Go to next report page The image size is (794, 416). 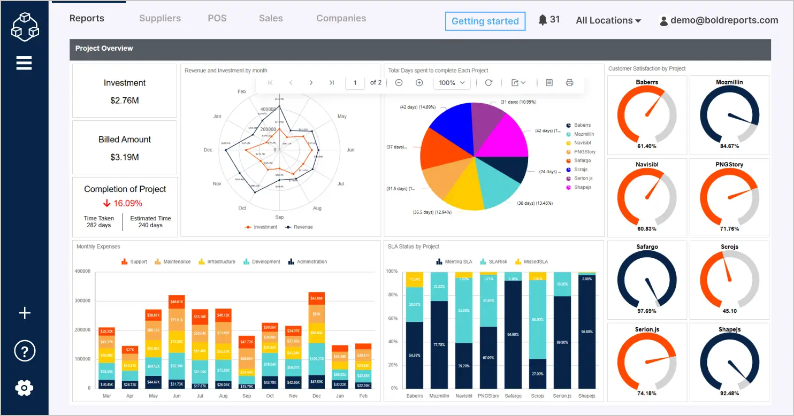point(311,83)
